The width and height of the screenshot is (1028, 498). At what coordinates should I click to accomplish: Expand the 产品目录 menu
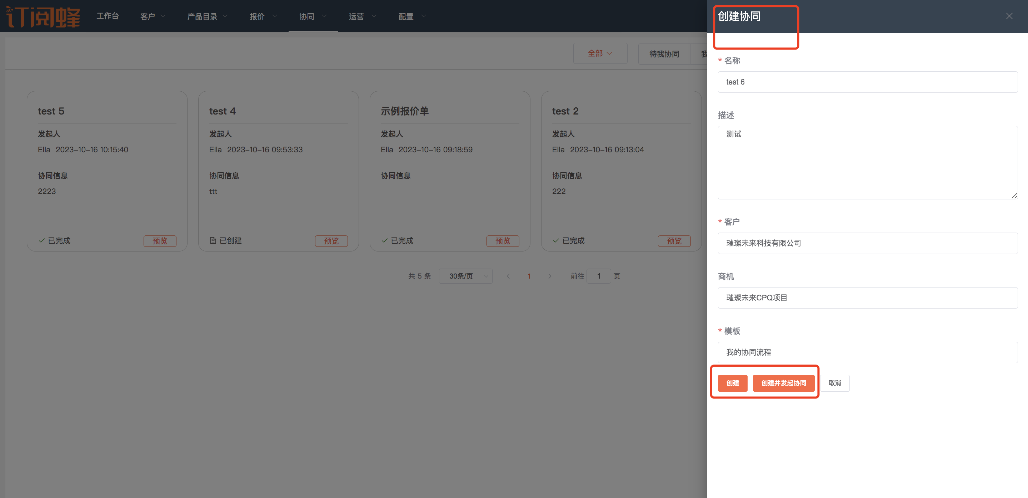tap(207, 16)
